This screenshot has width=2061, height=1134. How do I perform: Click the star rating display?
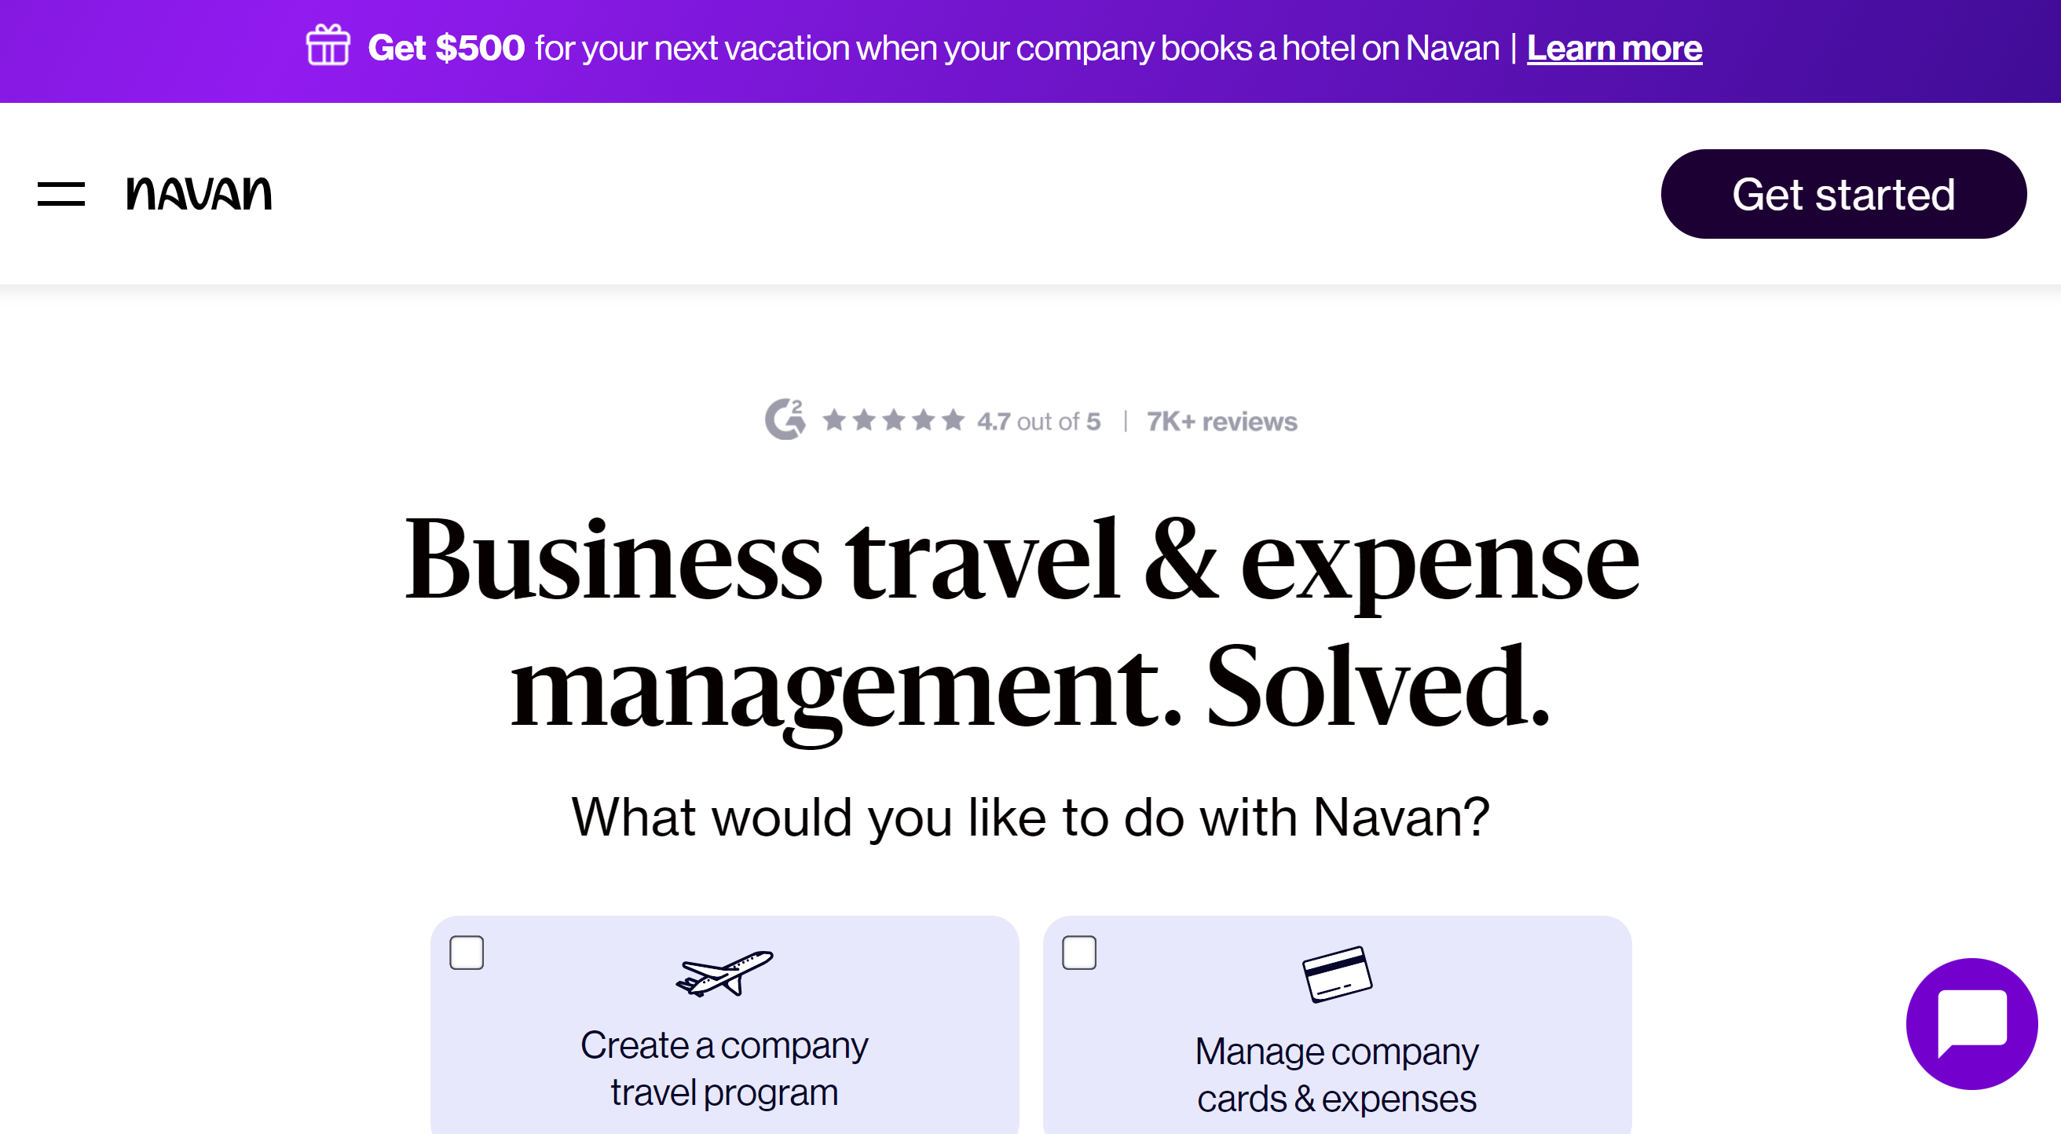(894, 419)
